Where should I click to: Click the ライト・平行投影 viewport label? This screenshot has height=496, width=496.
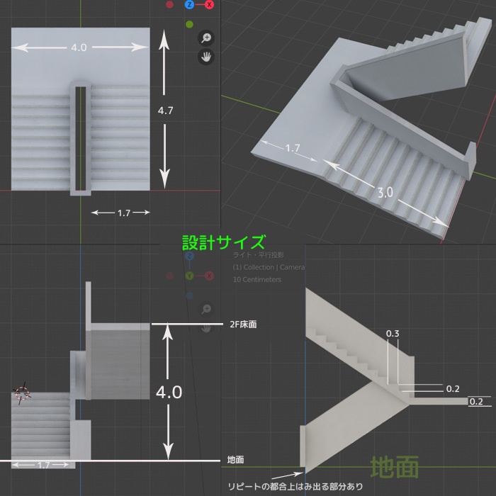pos(259,254)
